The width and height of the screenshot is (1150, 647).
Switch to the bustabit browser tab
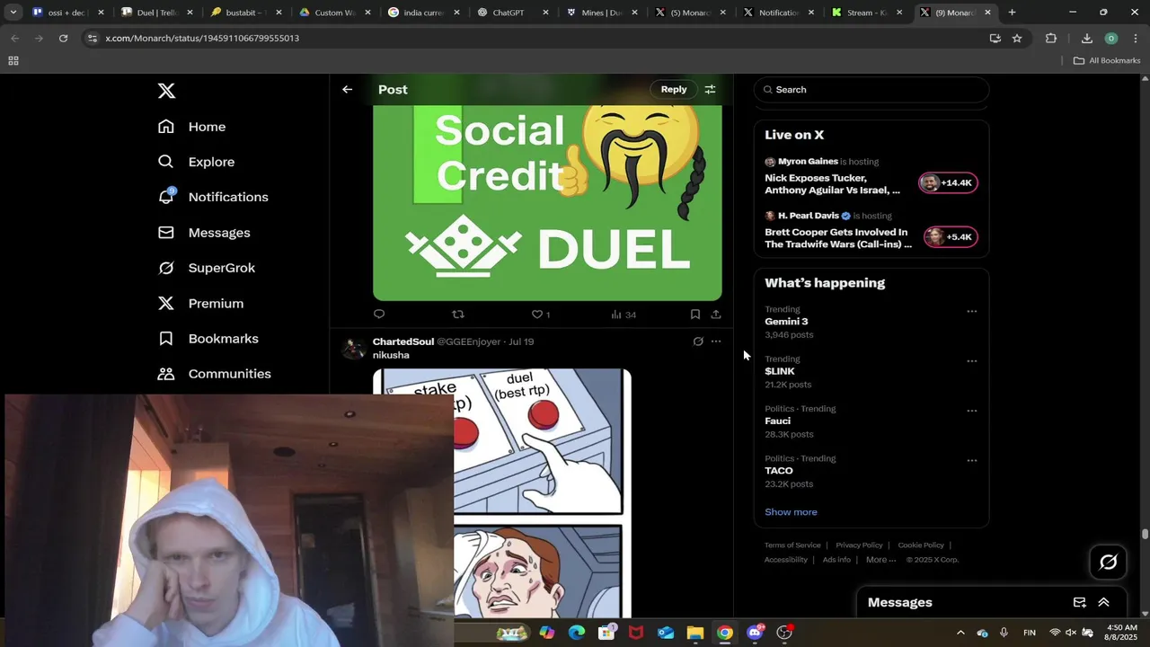click(x=246, y=13)
